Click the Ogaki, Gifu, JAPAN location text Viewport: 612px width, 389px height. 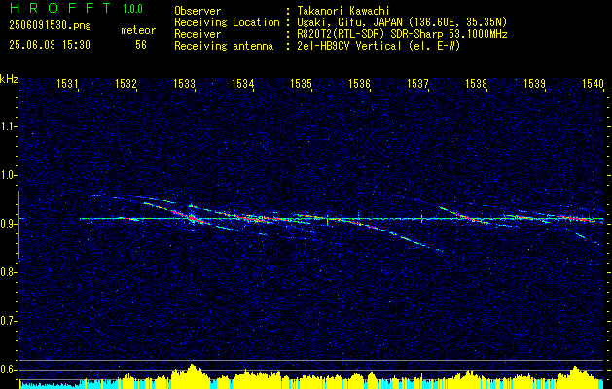click(x=401, y=22)
